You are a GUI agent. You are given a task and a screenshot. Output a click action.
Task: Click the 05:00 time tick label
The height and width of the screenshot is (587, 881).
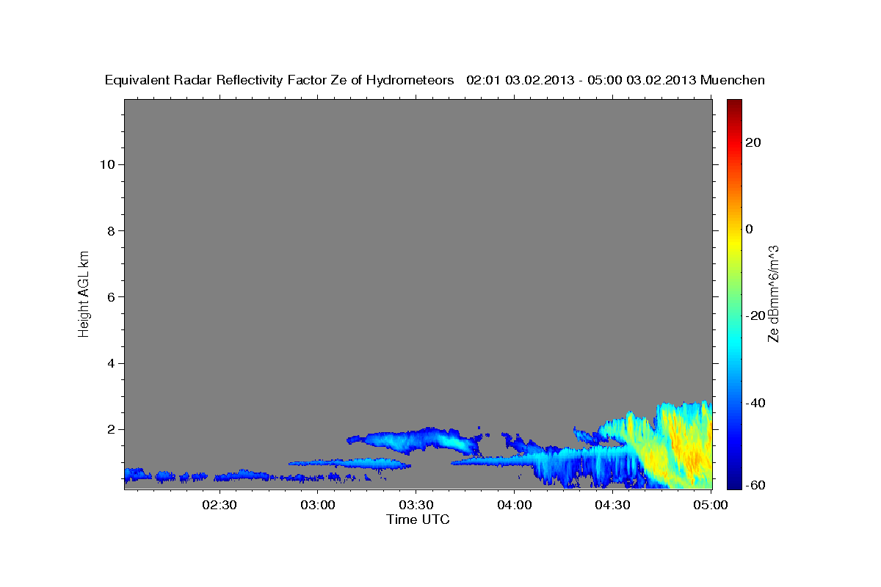[x=711, y=506]
